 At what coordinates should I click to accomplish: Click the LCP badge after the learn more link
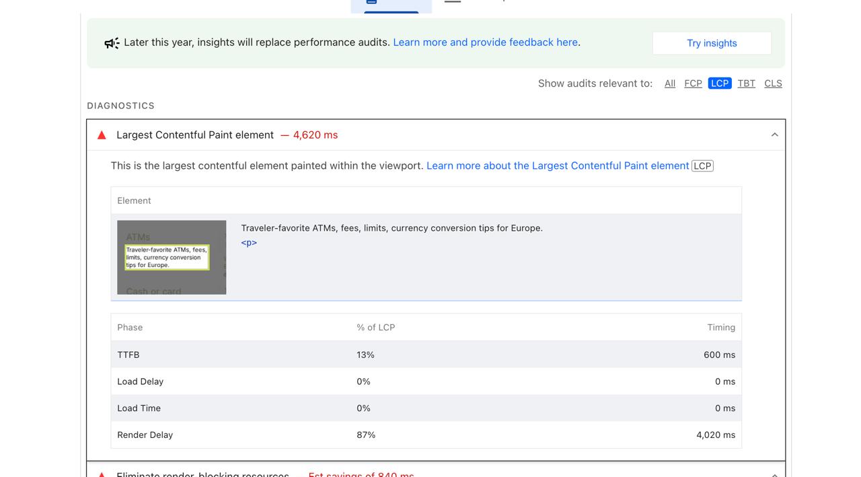tap(702, 166)
